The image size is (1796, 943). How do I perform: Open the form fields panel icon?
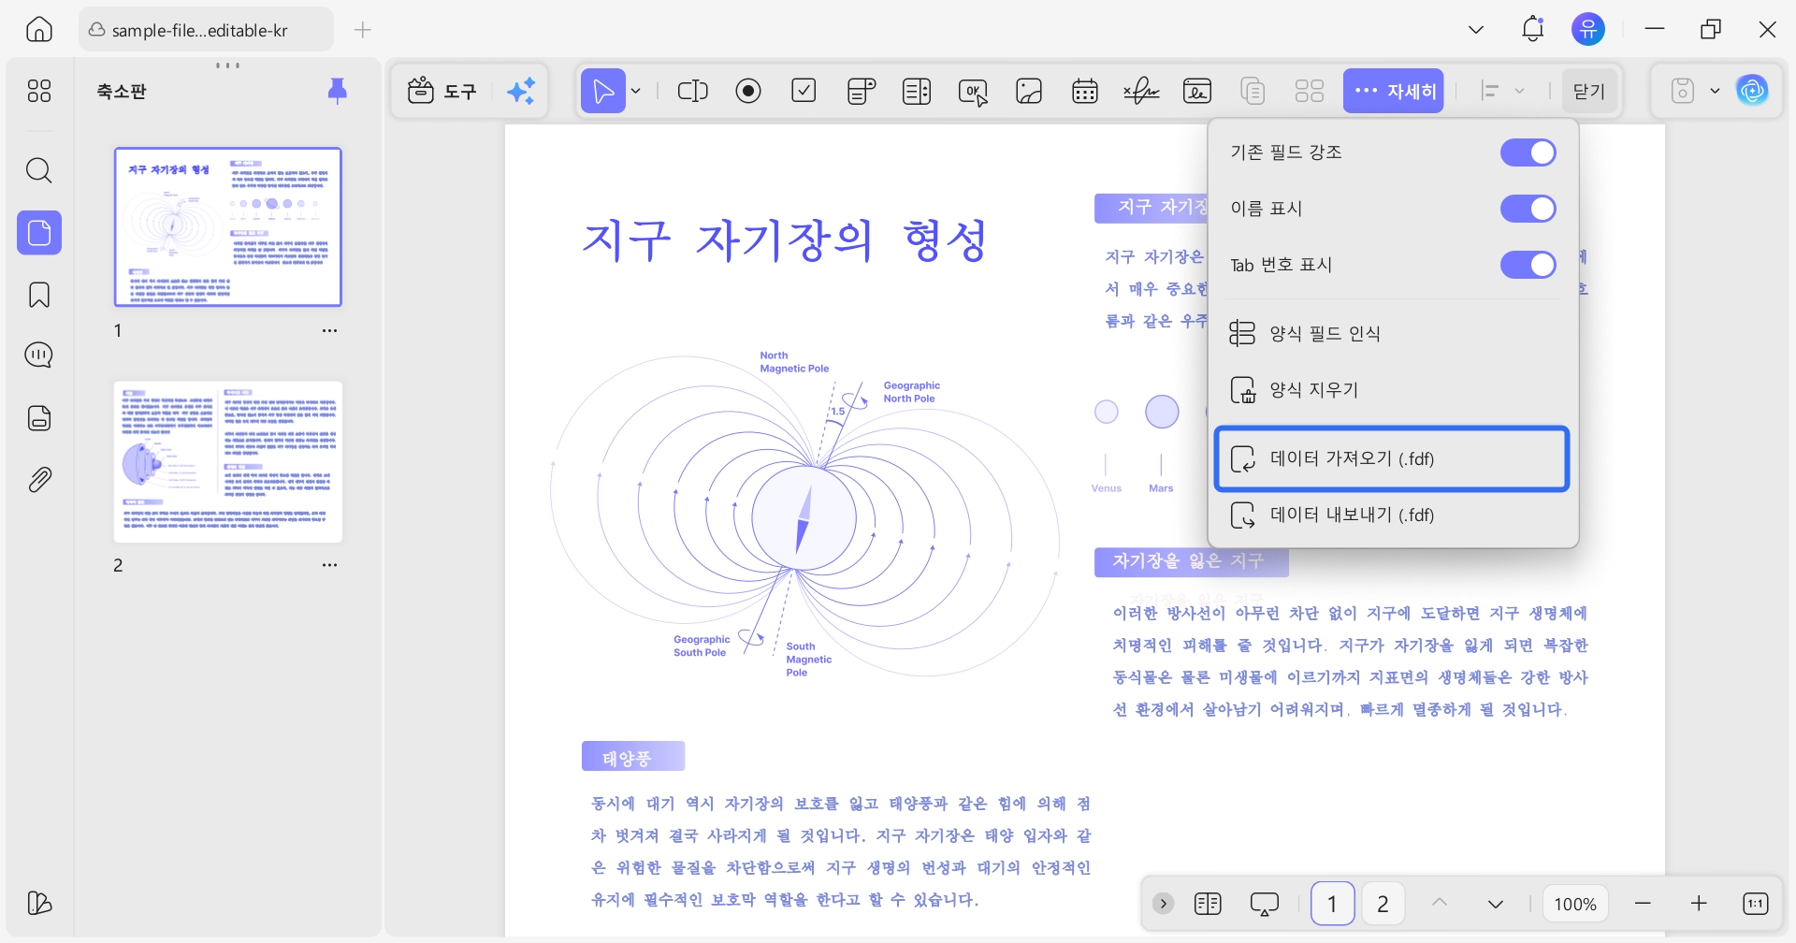click(x=39, y=418)
